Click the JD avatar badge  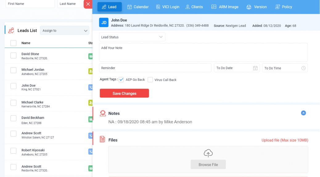[x=104, y=22]
